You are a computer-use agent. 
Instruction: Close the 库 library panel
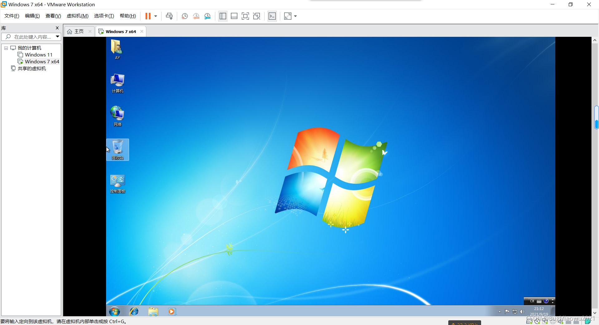[x=57, y=28]
